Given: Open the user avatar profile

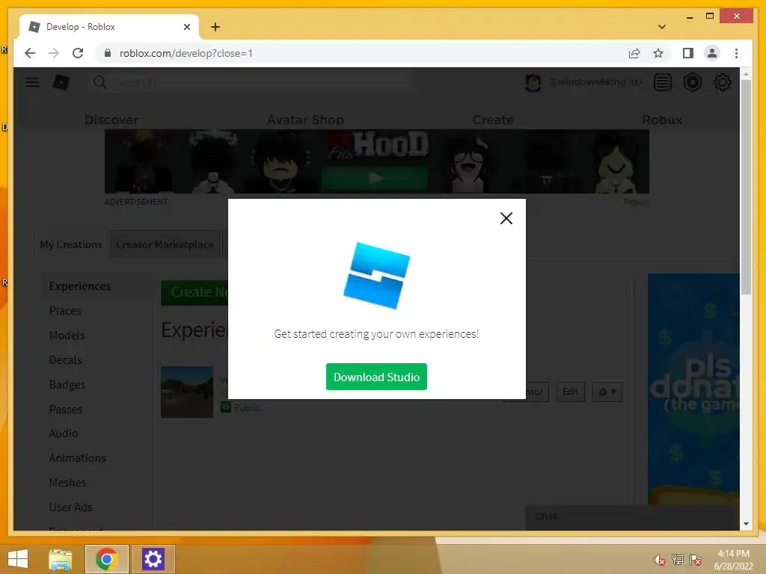Looking at the screenshot, I should [x=533, y=82].
